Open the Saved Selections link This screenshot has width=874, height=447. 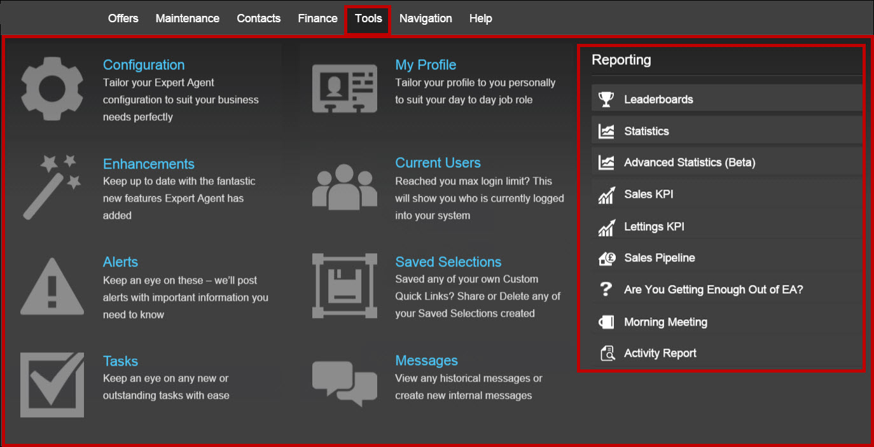pos(448,262)
